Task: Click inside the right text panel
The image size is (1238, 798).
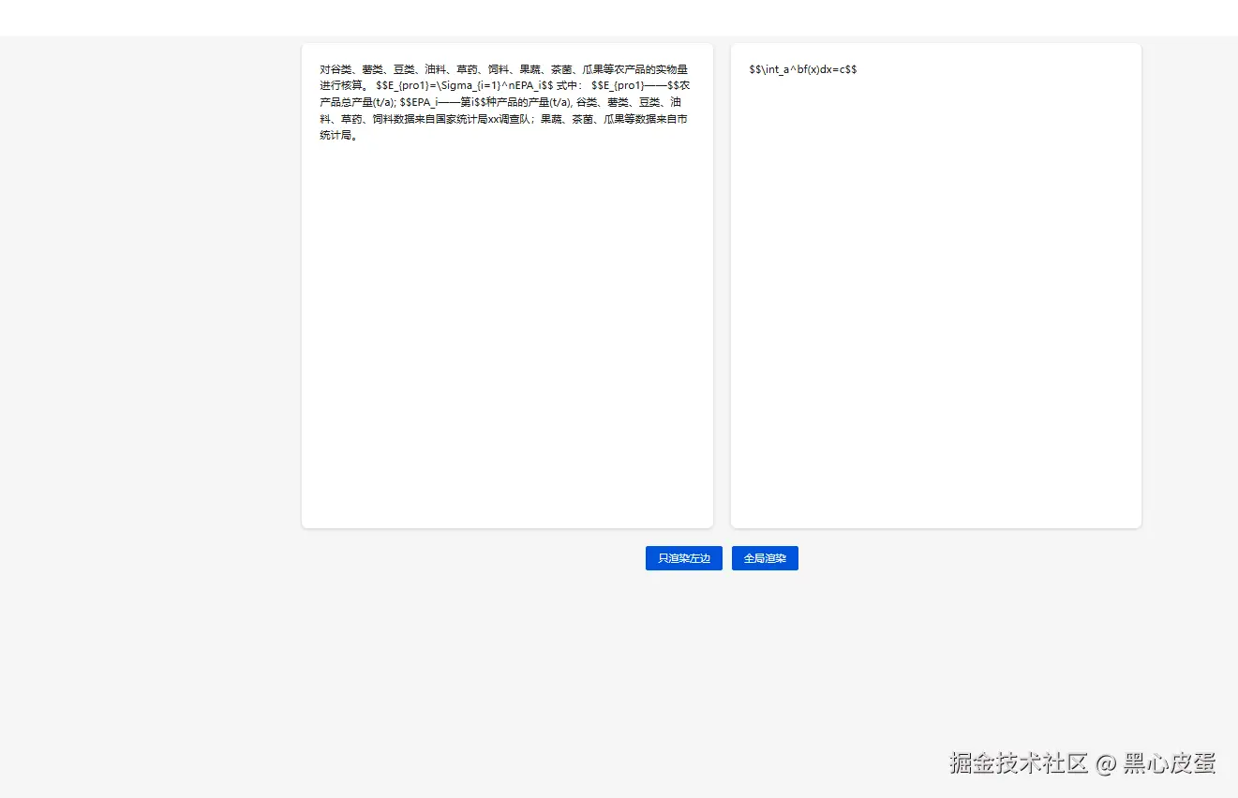Action: click(934, 281)
